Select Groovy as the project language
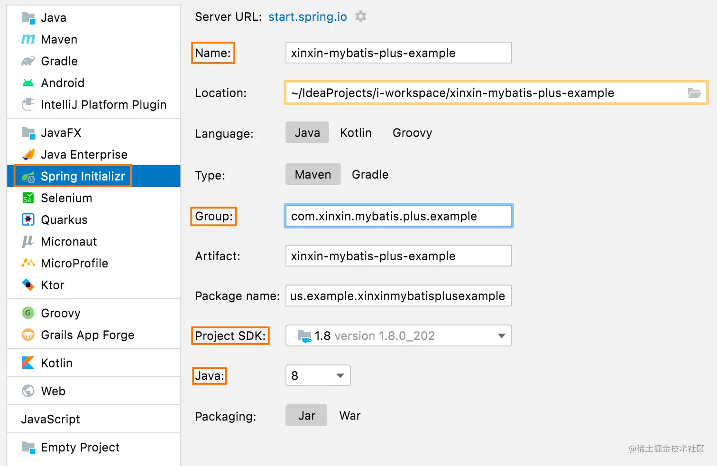Viewport: 717px width, 466px height. [412, 133]
